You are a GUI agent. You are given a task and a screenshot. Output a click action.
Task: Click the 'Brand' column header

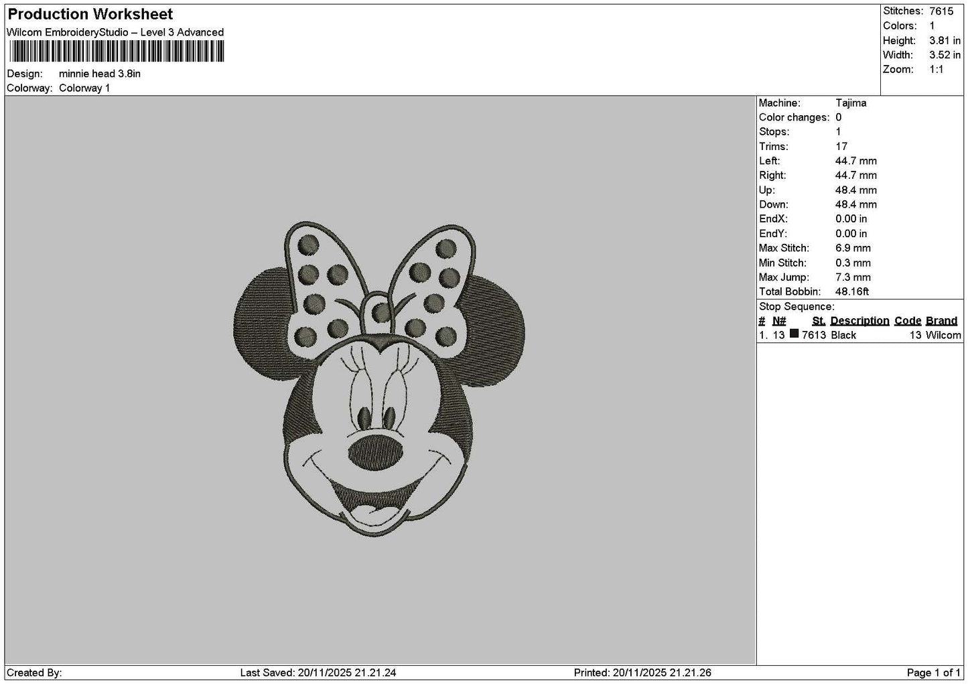pyautogui.click(x=941, y=321)
